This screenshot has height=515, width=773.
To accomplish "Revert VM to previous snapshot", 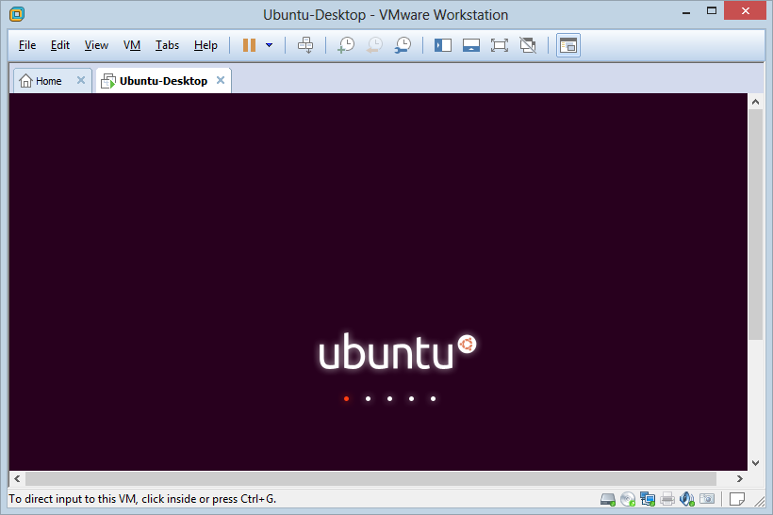I will point(374,45).
